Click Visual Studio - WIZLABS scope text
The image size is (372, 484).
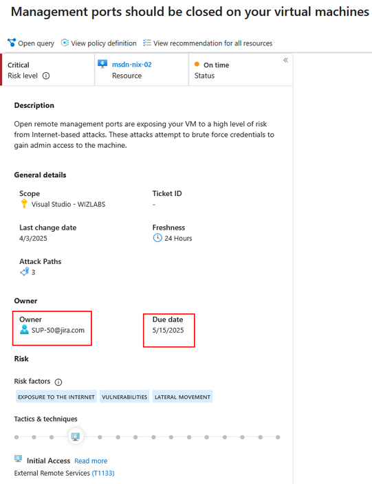coord(68,204)
